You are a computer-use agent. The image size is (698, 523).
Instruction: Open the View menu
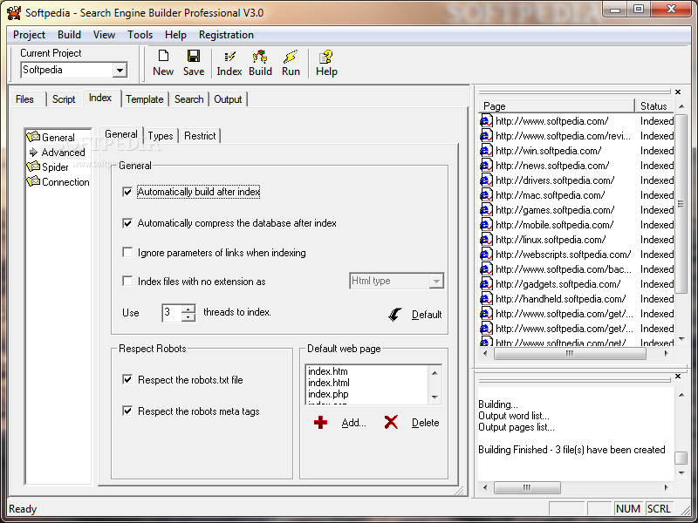point(104,35)
